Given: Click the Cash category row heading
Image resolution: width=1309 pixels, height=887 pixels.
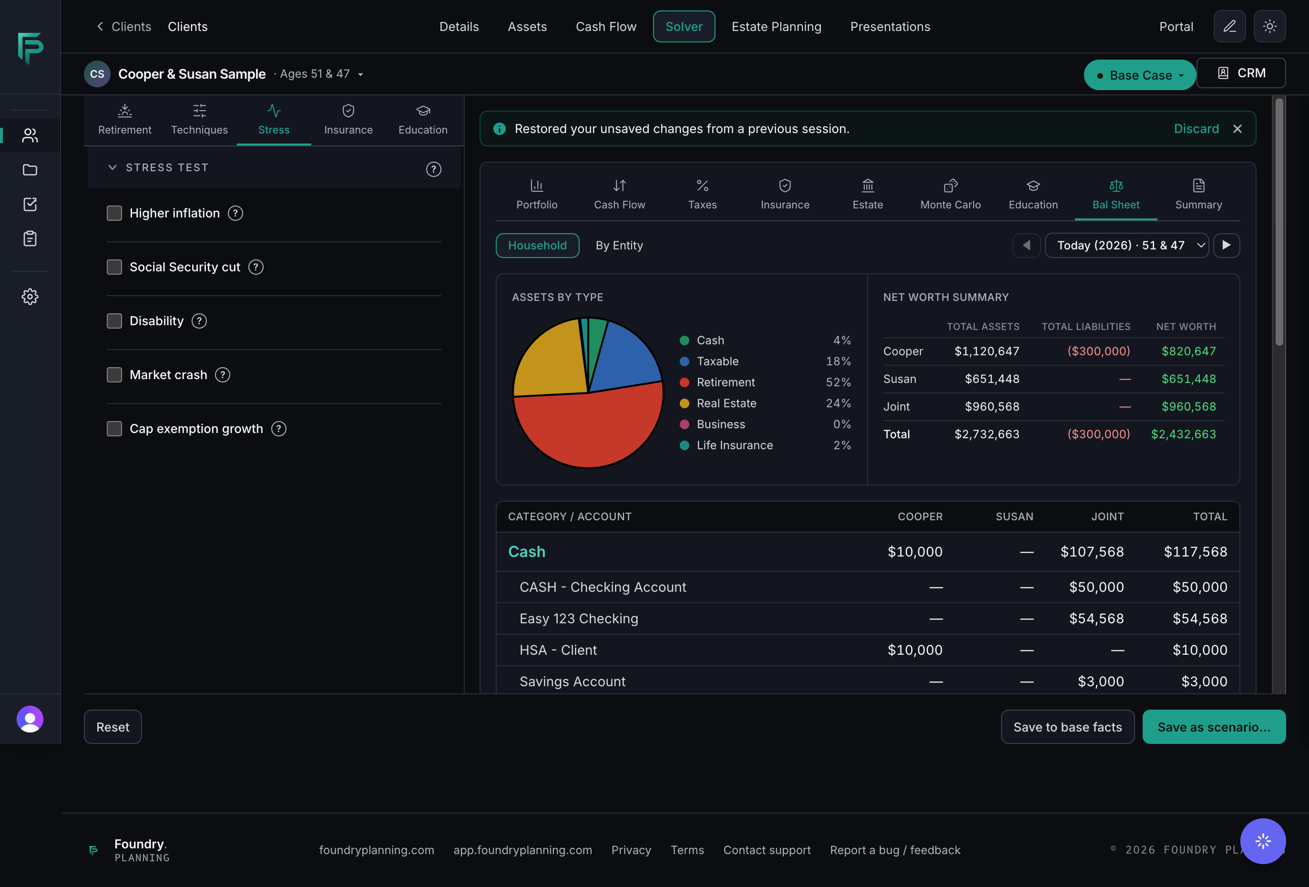Looking at the screenshot, I should click(x=527, y=552).
